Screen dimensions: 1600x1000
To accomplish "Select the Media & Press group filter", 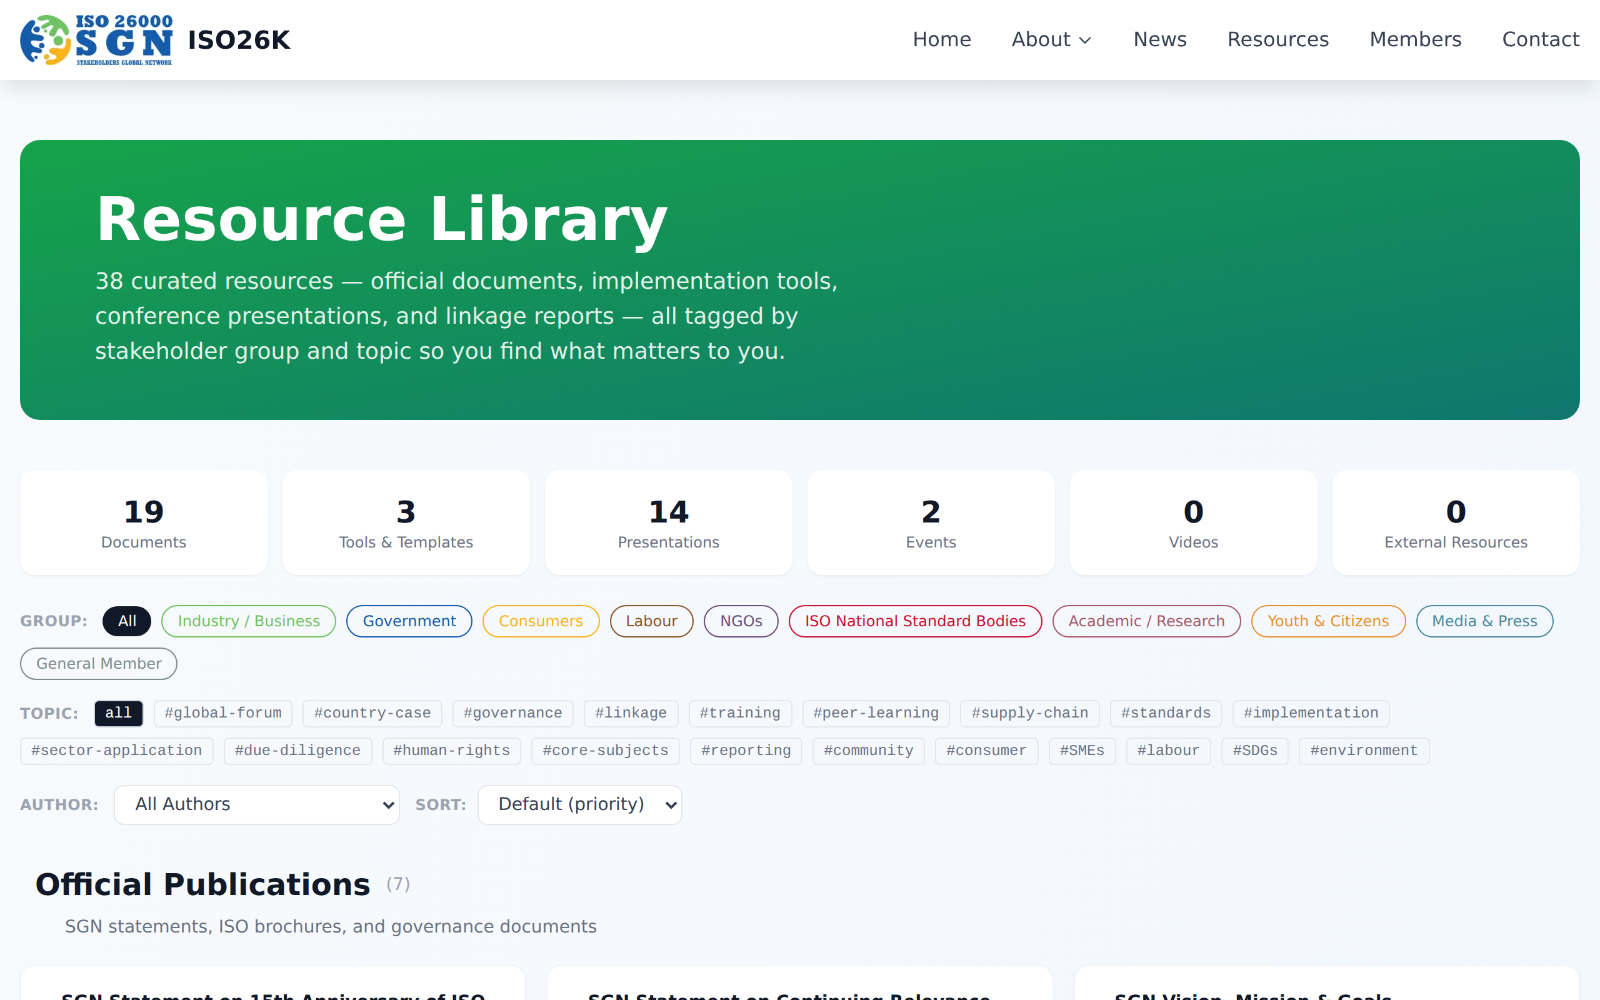I will tap(1484, 621).
